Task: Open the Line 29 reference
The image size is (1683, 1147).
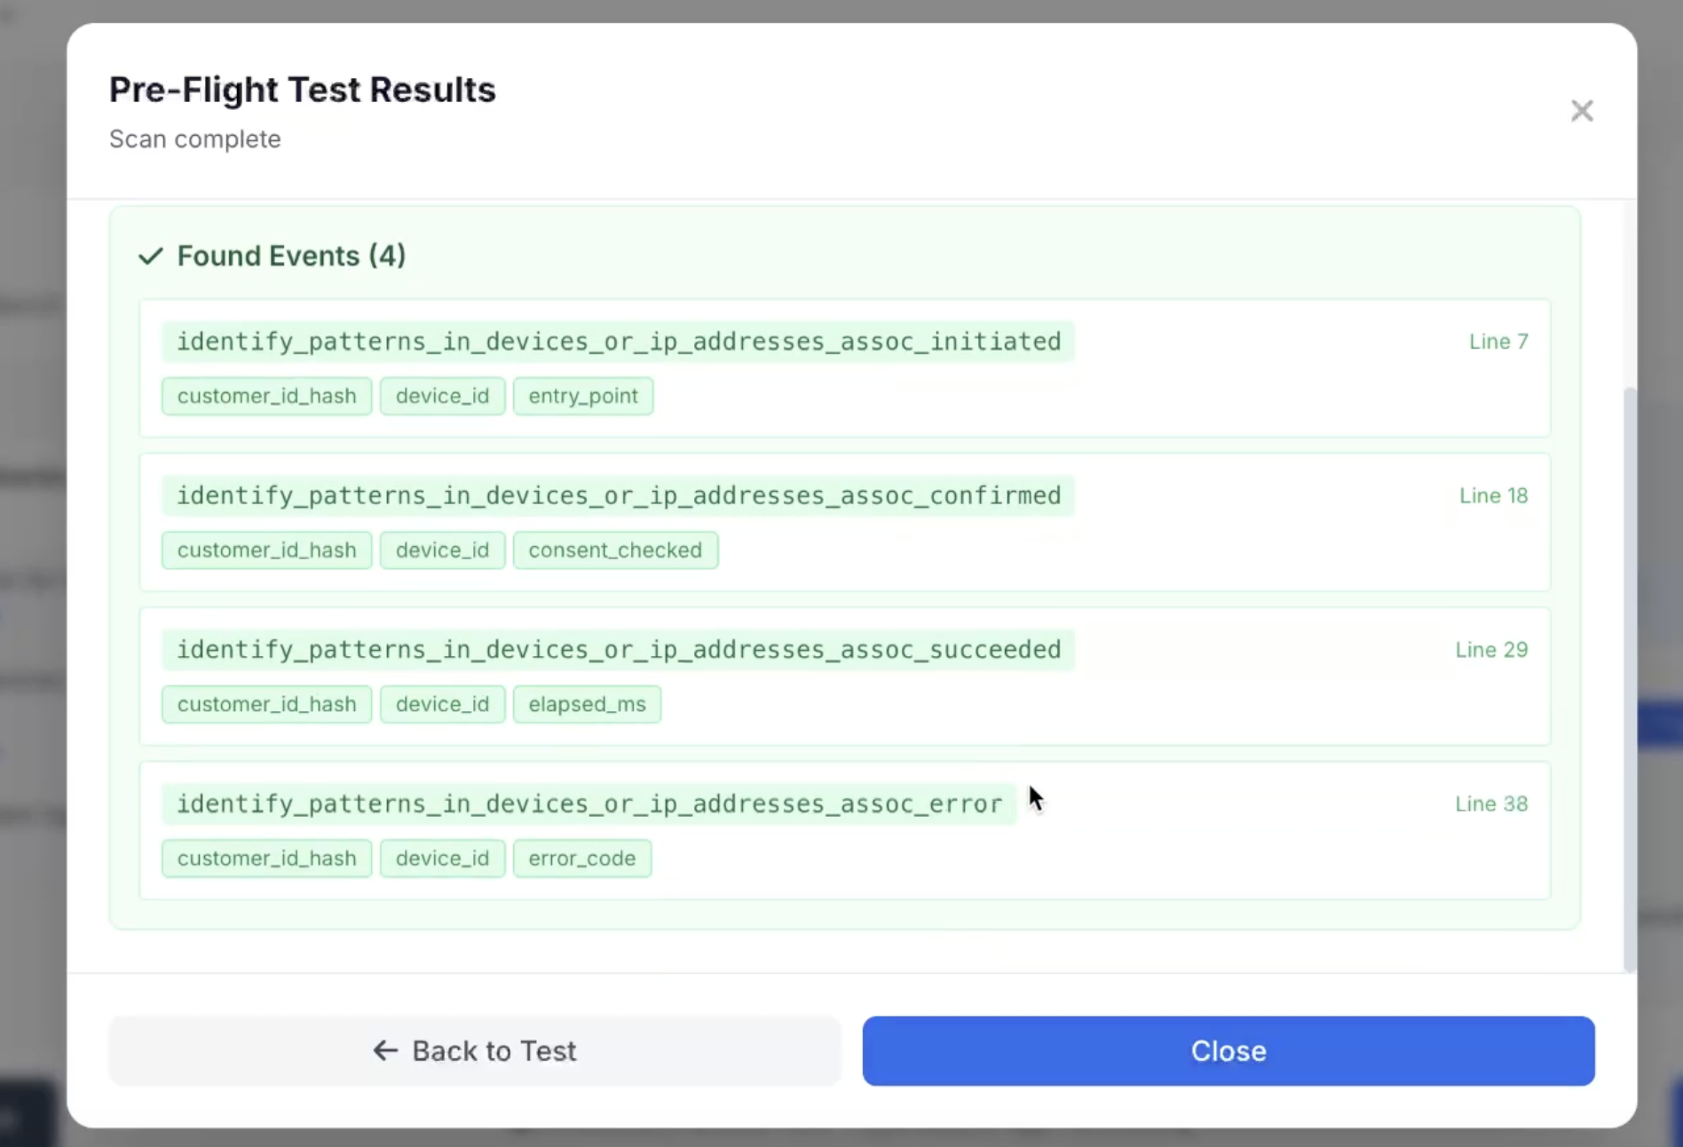Action: [1491, 650]
